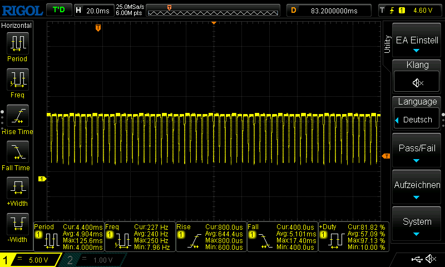Open the System menu
This screenshot has width=445, height=267.
417,225
